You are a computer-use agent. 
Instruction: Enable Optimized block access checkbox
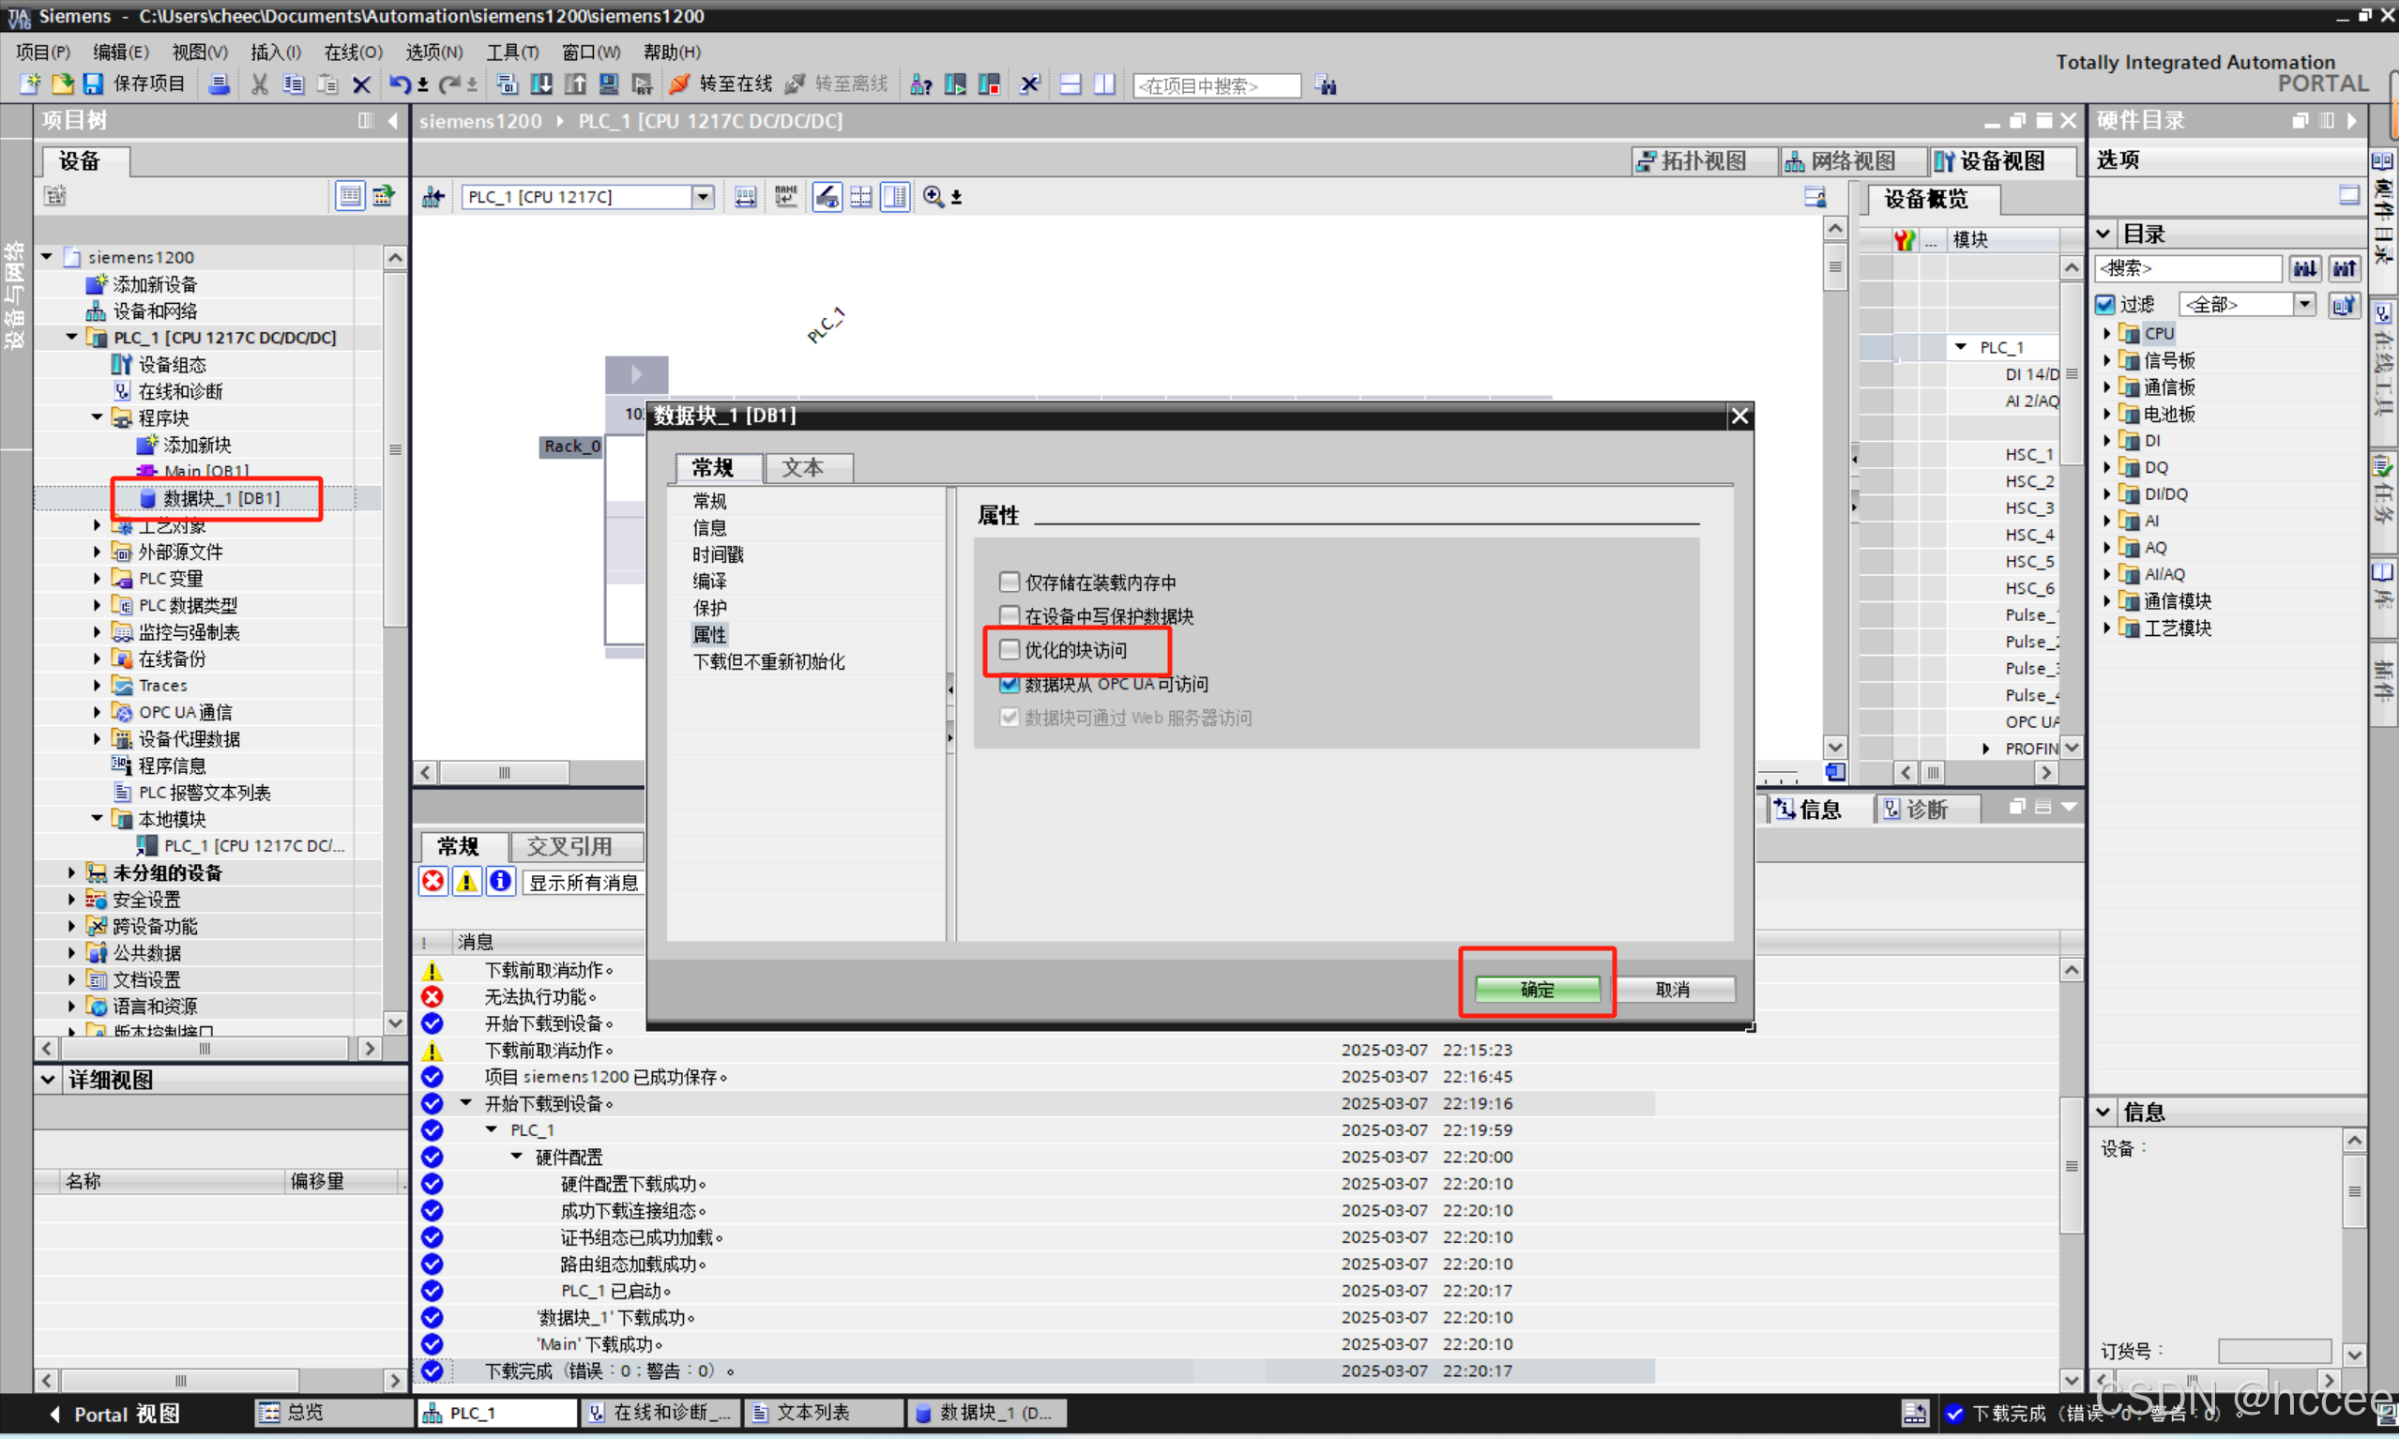click(x=1010, y=649)
